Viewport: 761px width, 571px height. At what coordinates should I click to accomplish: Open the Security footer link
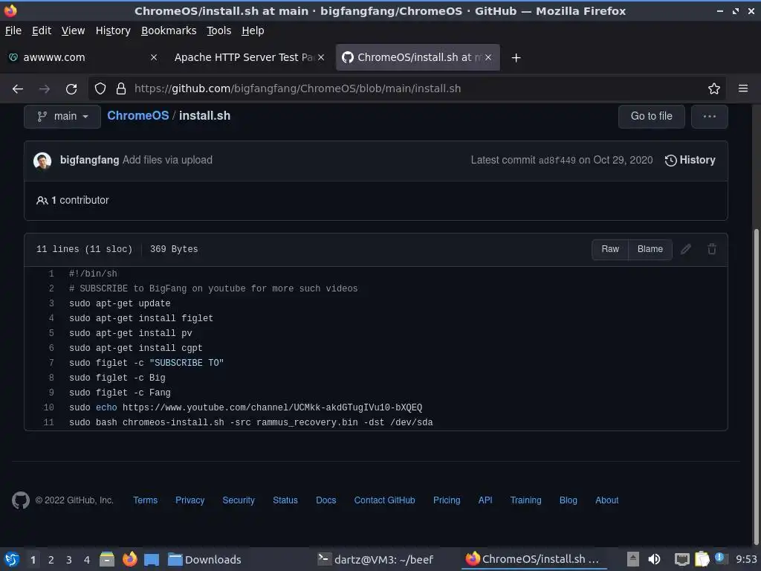[x=239, y=500]
